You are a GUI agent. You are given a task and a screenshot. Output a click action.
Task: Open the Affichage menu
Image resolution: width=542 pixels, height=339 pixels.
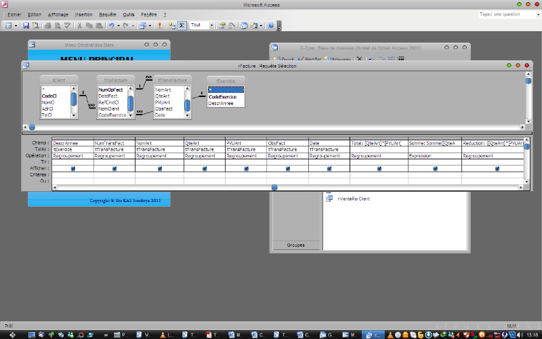pos(58,14)
